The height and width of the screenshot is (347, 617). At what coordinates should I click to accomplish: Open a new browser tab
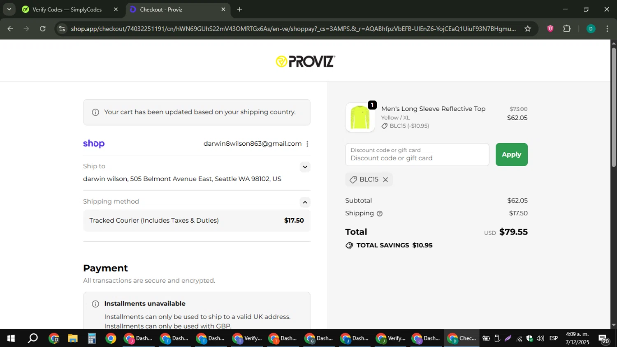tap(239, 9)
